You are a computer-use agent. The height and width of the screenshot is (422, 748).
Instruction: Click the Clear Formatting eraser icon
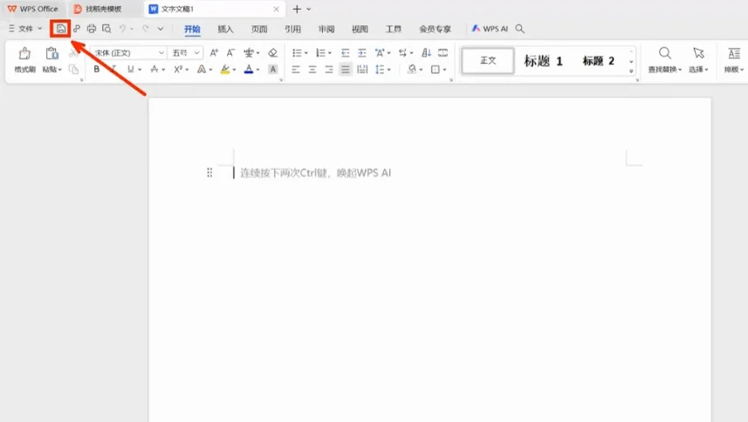point(272,53)
